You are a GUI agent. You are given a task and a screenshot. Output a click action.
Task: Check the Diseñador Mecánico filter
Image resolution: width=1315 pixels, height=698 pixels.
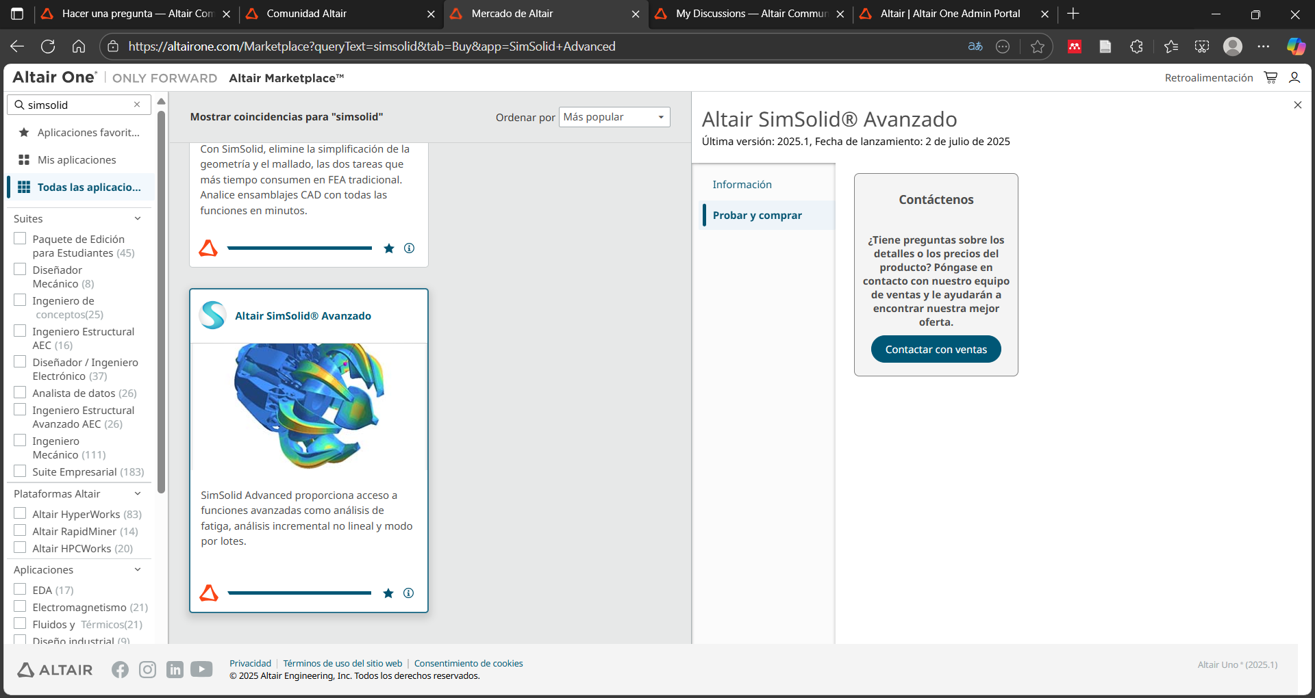point(21,270)
